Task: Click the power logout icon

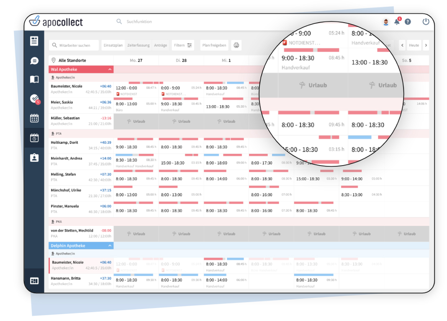Action: click(x=426, y=22)
